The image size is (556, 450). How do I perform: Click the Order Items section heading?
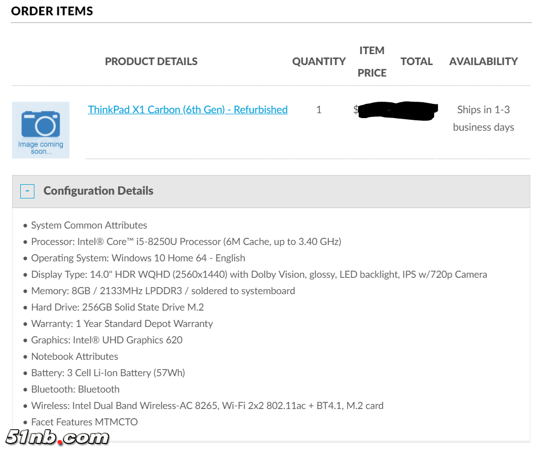click(x=52, y=11)
